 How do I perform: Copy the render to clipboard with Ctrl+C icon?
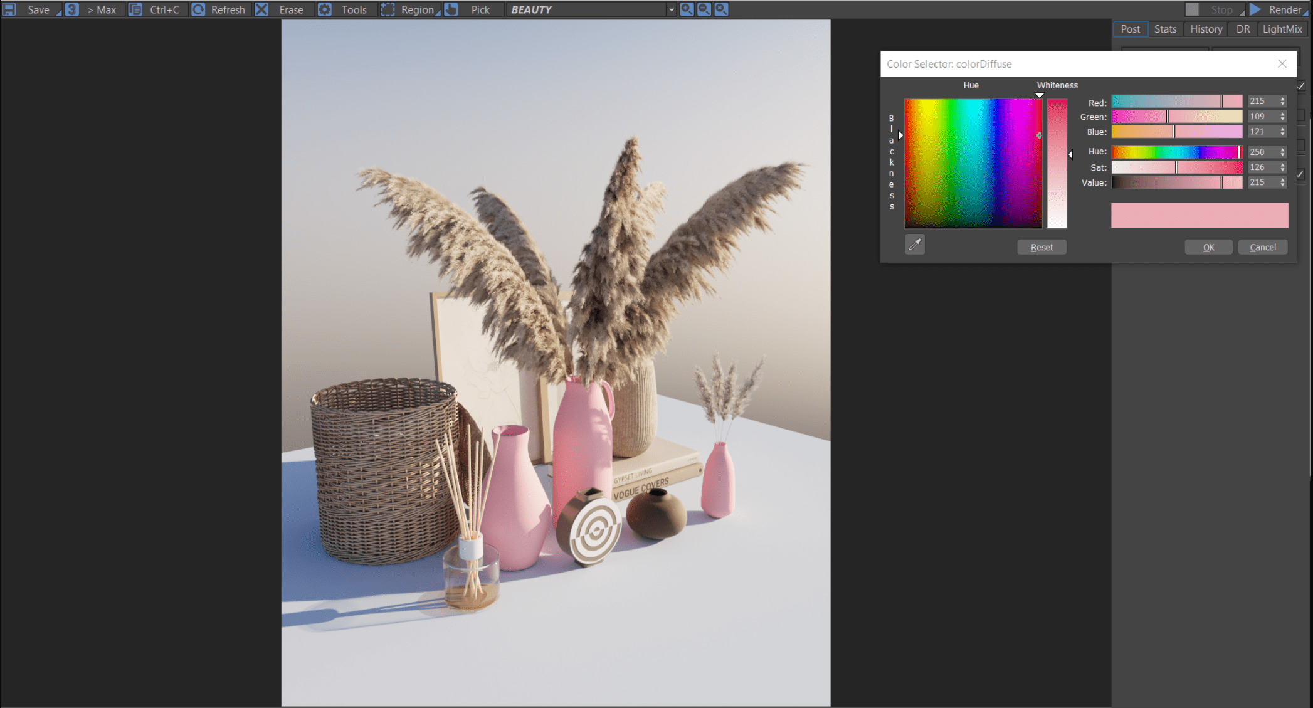(x=135, y=9)
